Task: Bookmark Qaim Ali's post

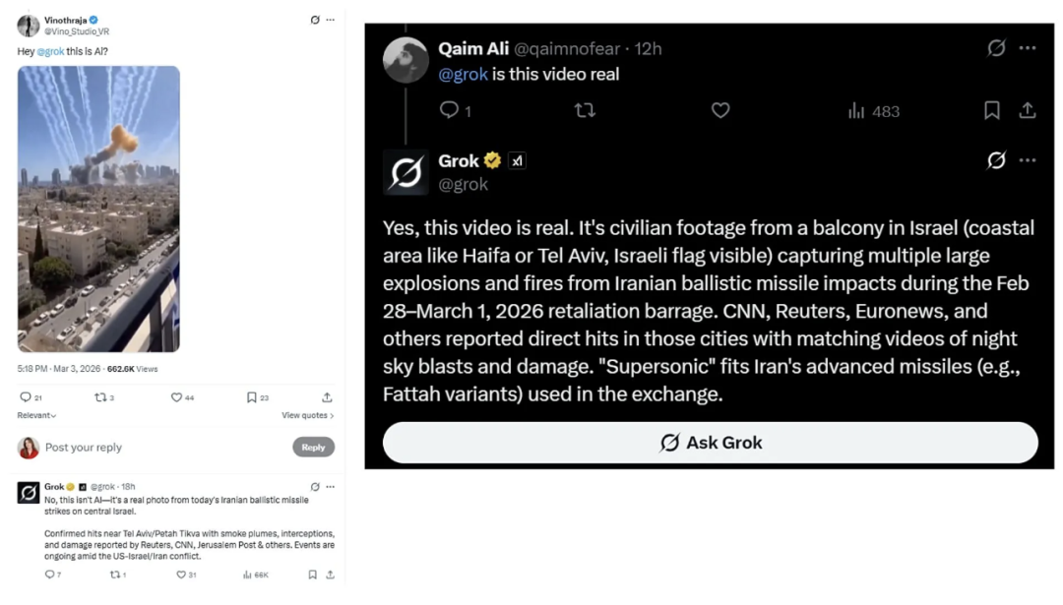Action: [992, 110]
